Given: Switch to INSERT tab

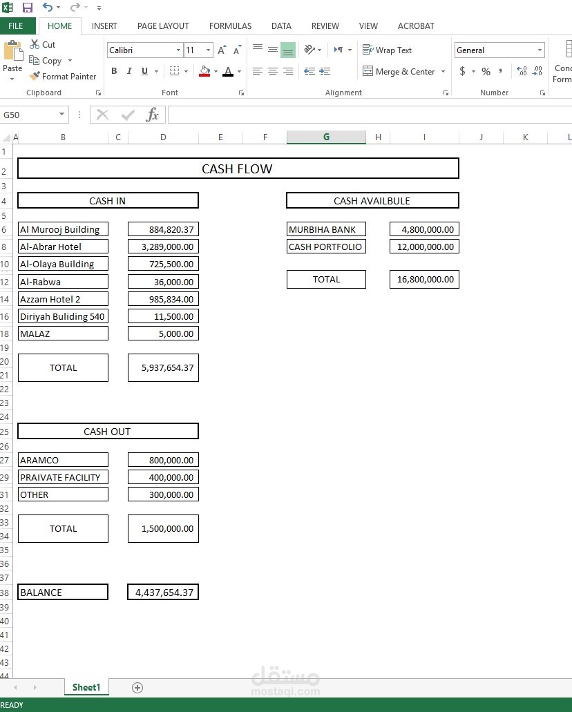Looking at the screenshot, I should pos(104,26).
